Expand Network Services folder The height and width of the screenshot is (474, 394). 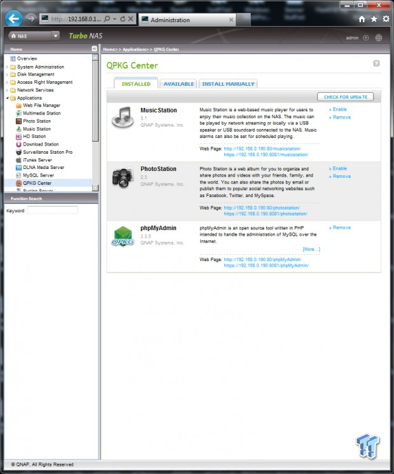click(7, 90)
